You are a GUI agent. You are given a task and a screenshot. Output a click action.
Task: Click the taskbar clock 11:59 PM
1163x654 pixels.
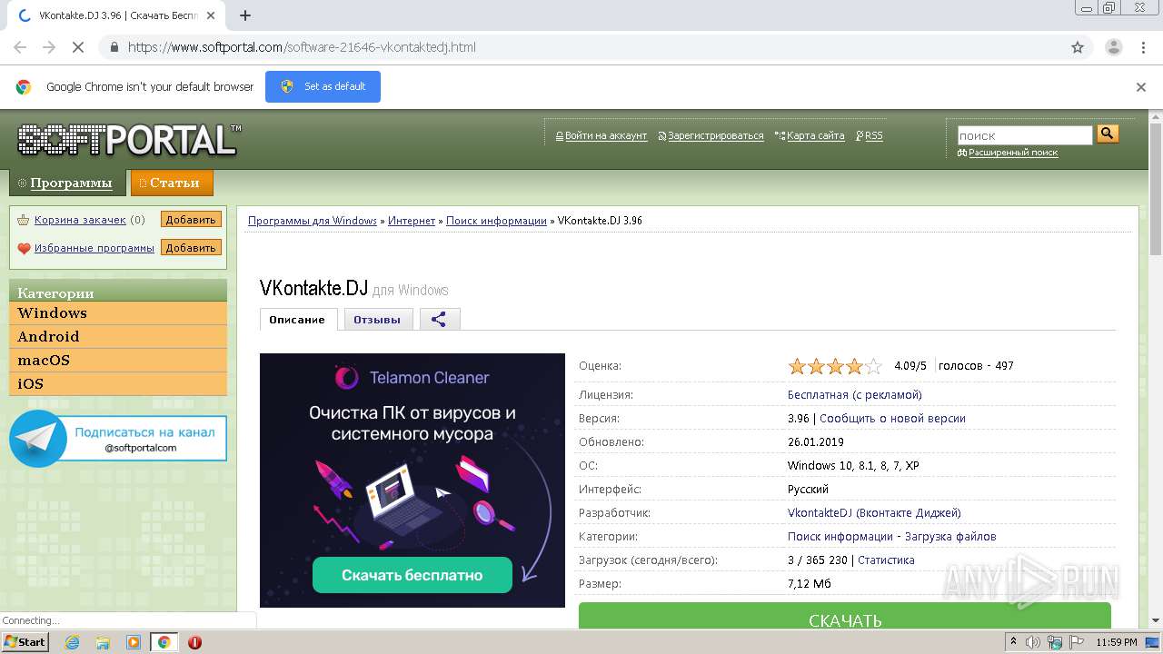[x=1117, y=642]
